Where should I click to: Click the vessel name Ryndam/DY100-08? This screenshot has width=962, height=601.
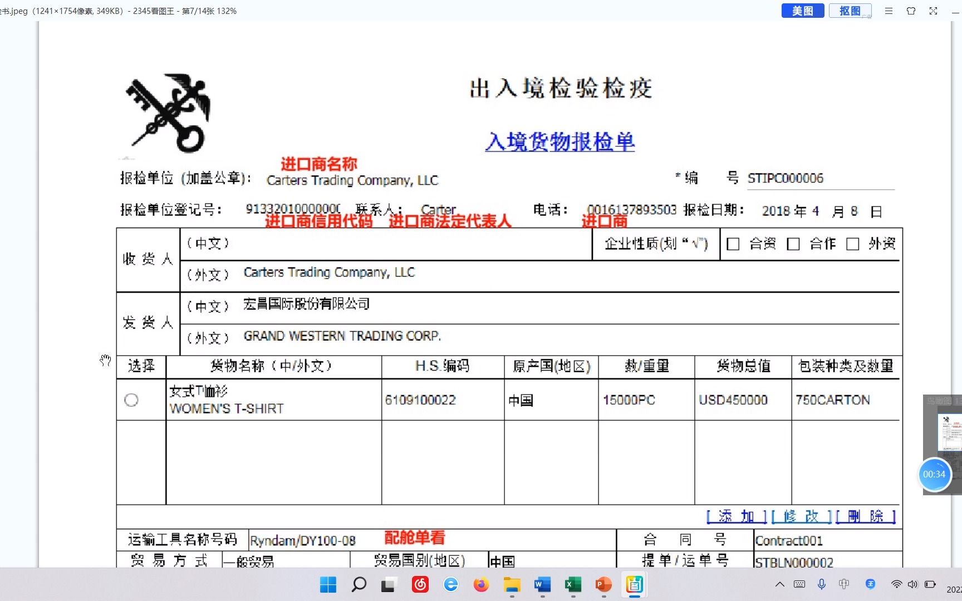click(303, 541)
